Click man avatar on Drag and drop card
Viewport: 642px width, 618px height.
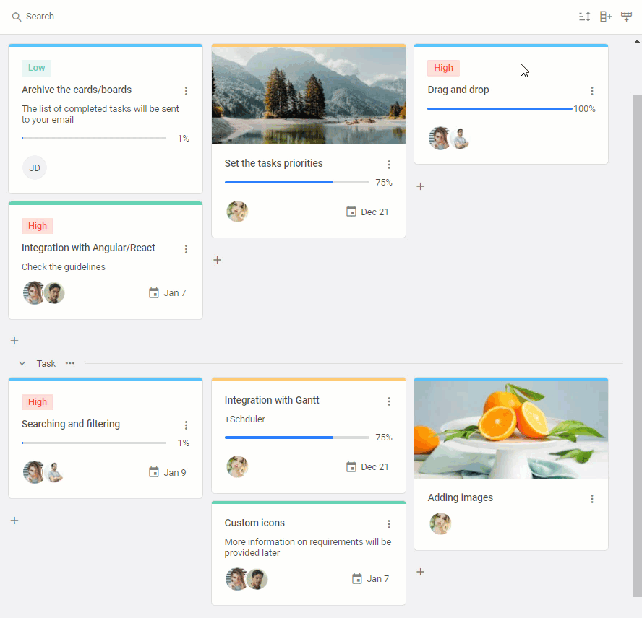461,139
